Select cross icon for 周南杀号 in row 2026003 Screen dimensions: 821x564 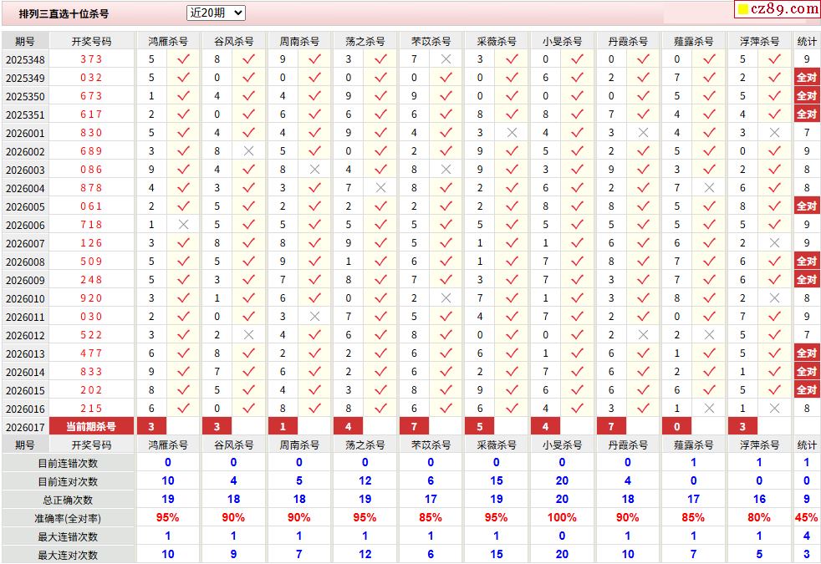(314, 170)
